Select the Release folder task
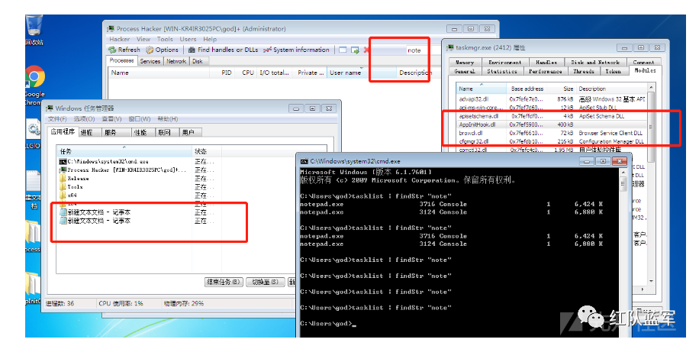Viewport: 699px width, 349px height. point(139,179)
